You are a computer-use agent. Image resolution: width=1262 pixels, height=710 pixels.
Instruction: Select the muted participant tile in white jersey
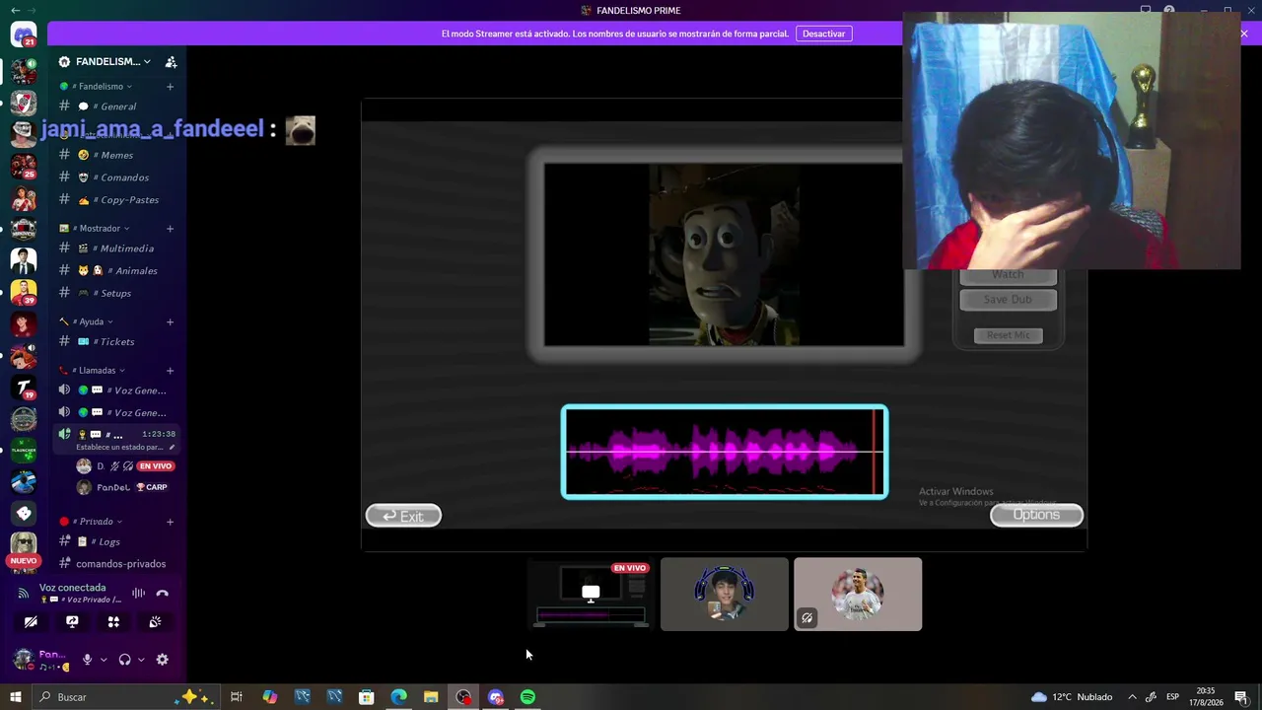point(858,594)
